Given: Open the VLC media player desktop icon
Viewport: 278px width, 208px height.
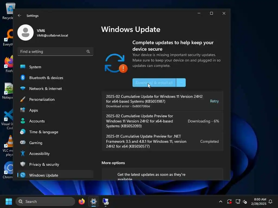Looking at the screenshot, I should (8, 146).
